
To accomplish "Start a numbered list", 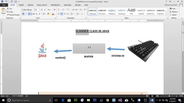I will pos(63,10).
